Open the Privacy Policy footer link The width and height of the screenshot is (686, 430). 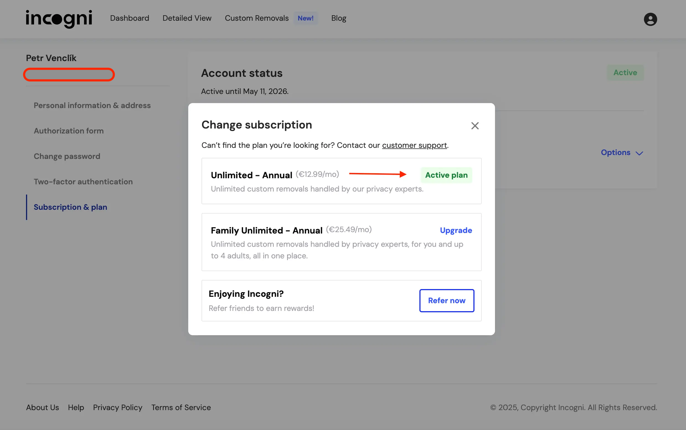point(117,407)
